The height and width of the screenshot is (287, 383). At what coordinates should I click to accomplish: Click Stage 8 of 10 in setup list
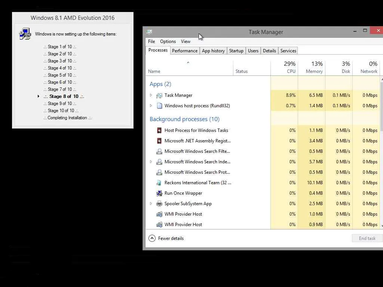64,96
